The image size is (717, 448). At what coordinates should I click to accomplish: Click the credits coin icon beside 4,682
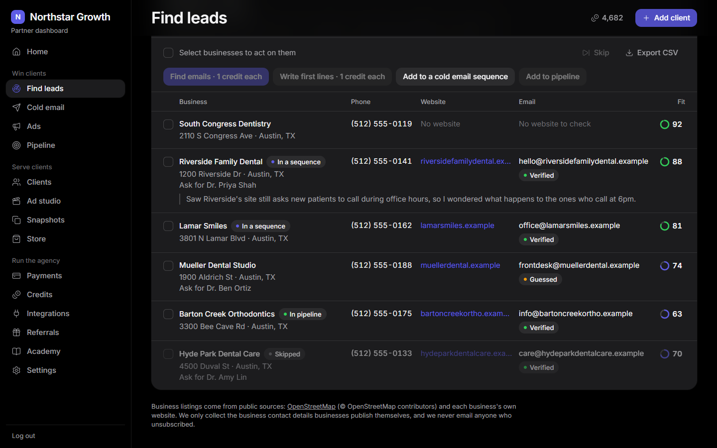pos(595,18)
